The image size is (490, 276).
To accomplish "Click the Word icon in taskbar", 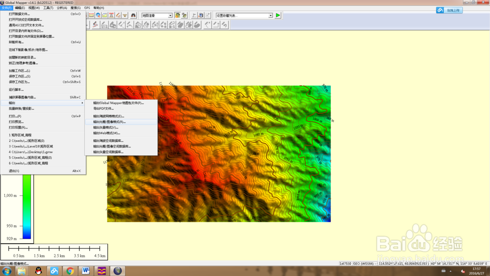I will (x=86, y=271).
